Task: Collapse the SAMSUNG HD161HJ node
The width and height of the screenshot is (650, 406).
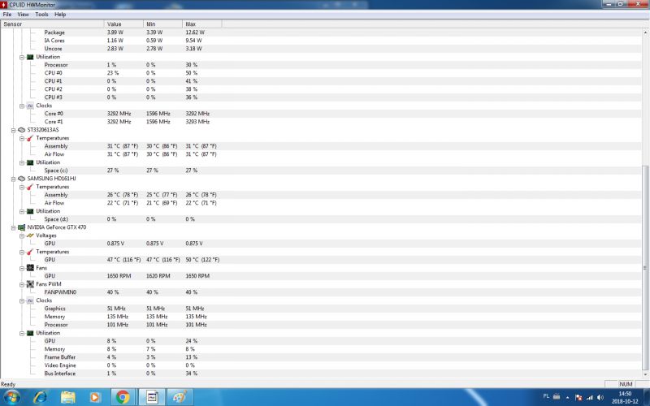Action: tap(13, 179)
